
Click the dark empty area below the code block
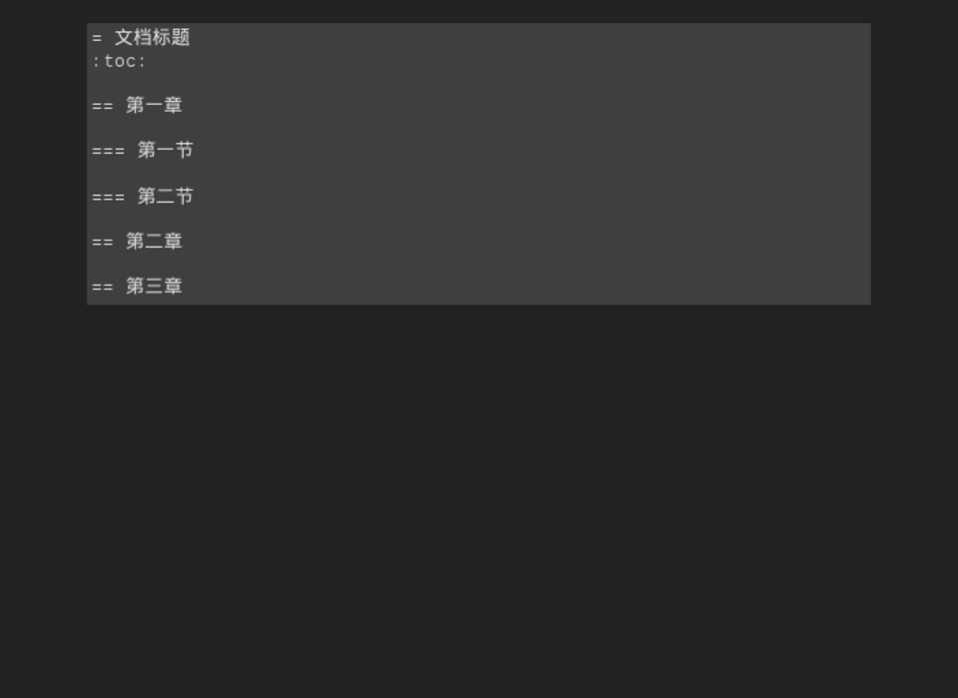coord(479,500)
